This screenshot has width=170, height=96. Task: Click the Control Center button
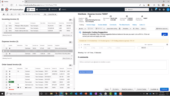141,89
